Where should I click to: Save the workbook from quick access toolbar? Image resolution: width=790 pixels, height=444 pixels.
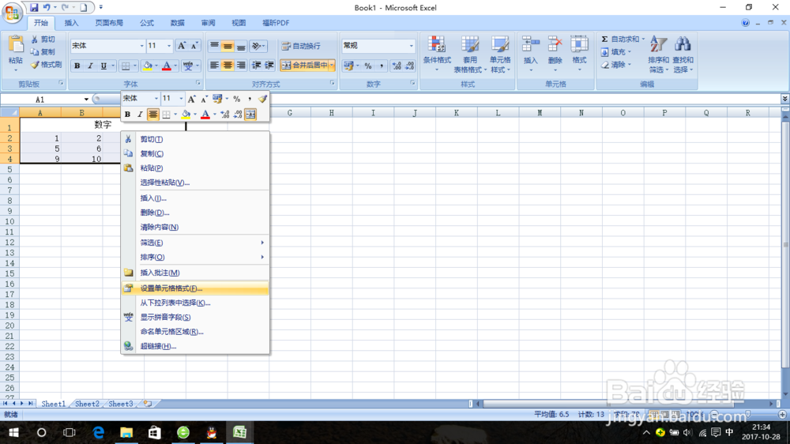click(x=34, y=8)
